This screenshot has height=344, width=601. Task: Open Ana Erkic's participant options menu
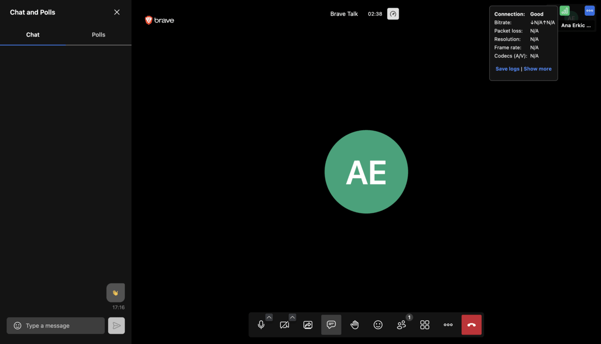tap(589, 10)
